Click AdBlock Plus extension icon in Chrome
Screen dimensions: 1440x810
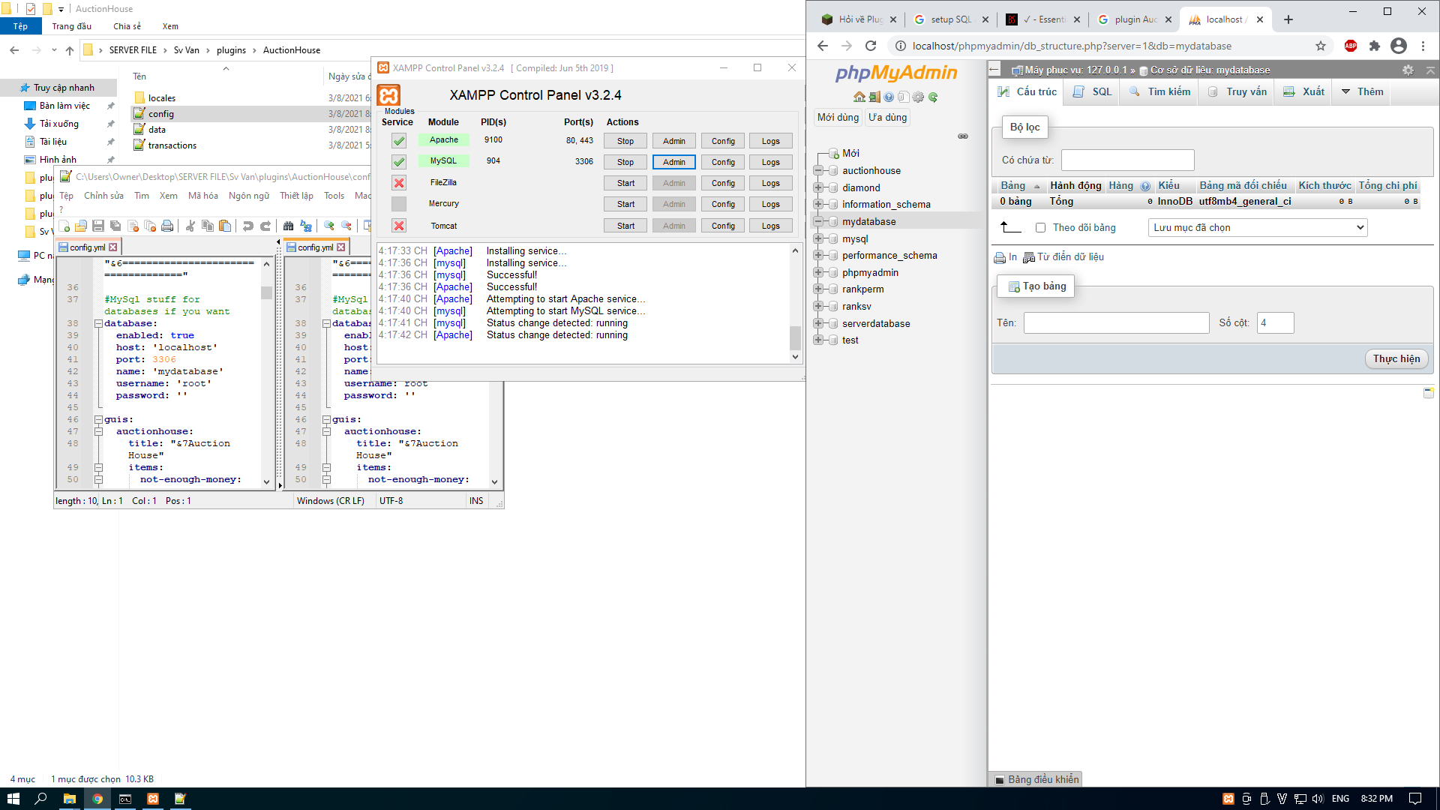click(1351, 46)
